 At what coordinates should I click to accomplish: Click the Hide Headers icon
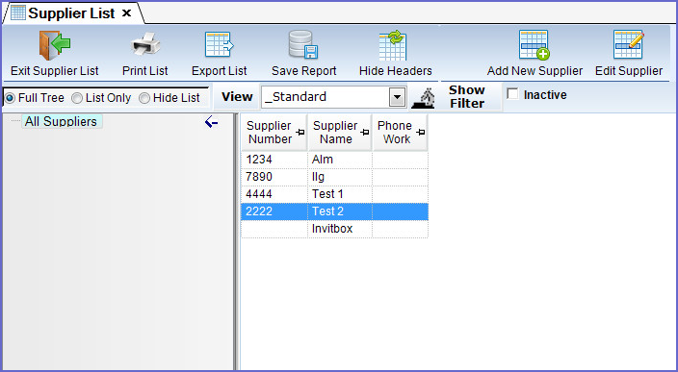coord(393,45)
